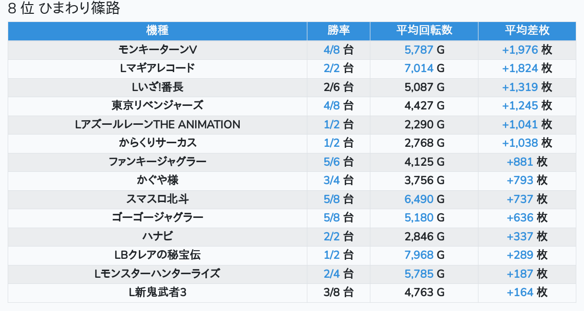This screenshot has width=584, height=311.
Task: Open LアズールレーンTHE ANIMATION entry
Action: coord(157,124)
